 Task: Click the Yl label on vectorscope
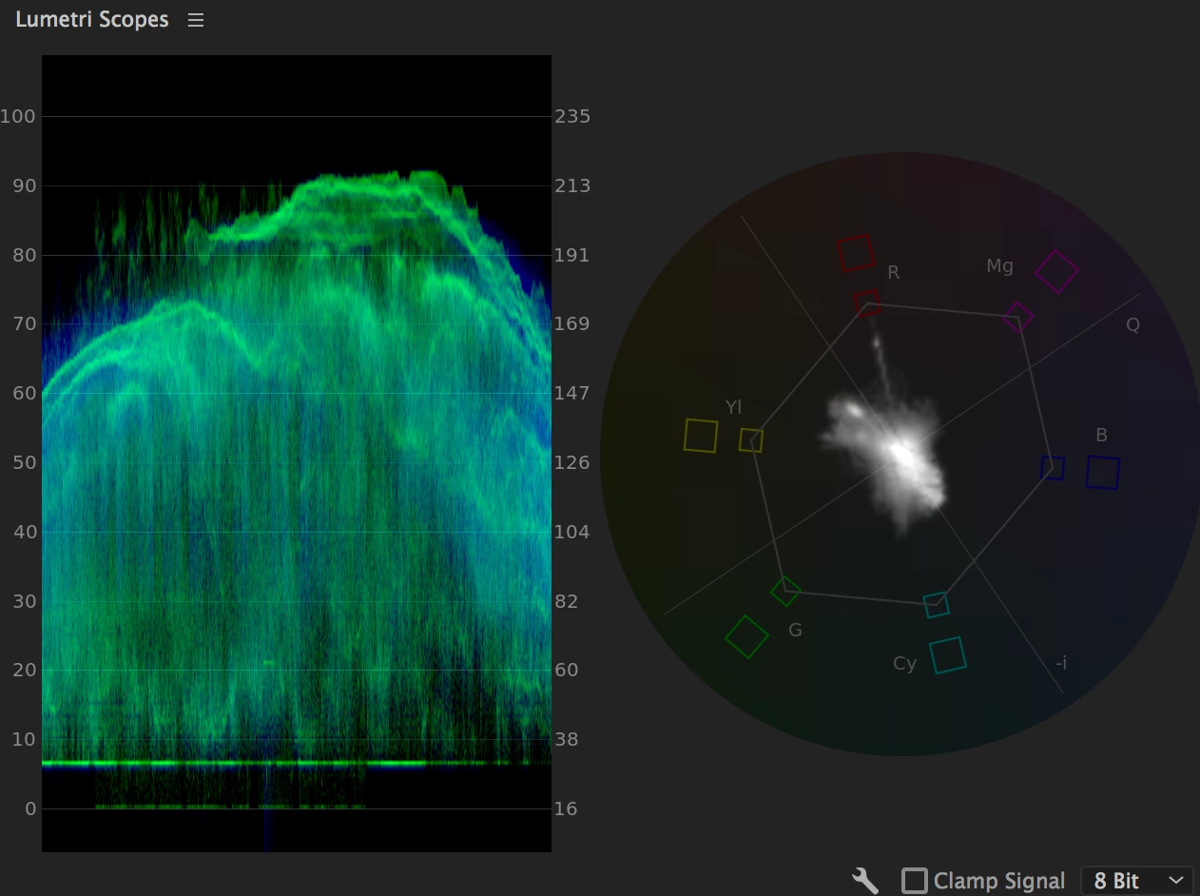[733, 407]
